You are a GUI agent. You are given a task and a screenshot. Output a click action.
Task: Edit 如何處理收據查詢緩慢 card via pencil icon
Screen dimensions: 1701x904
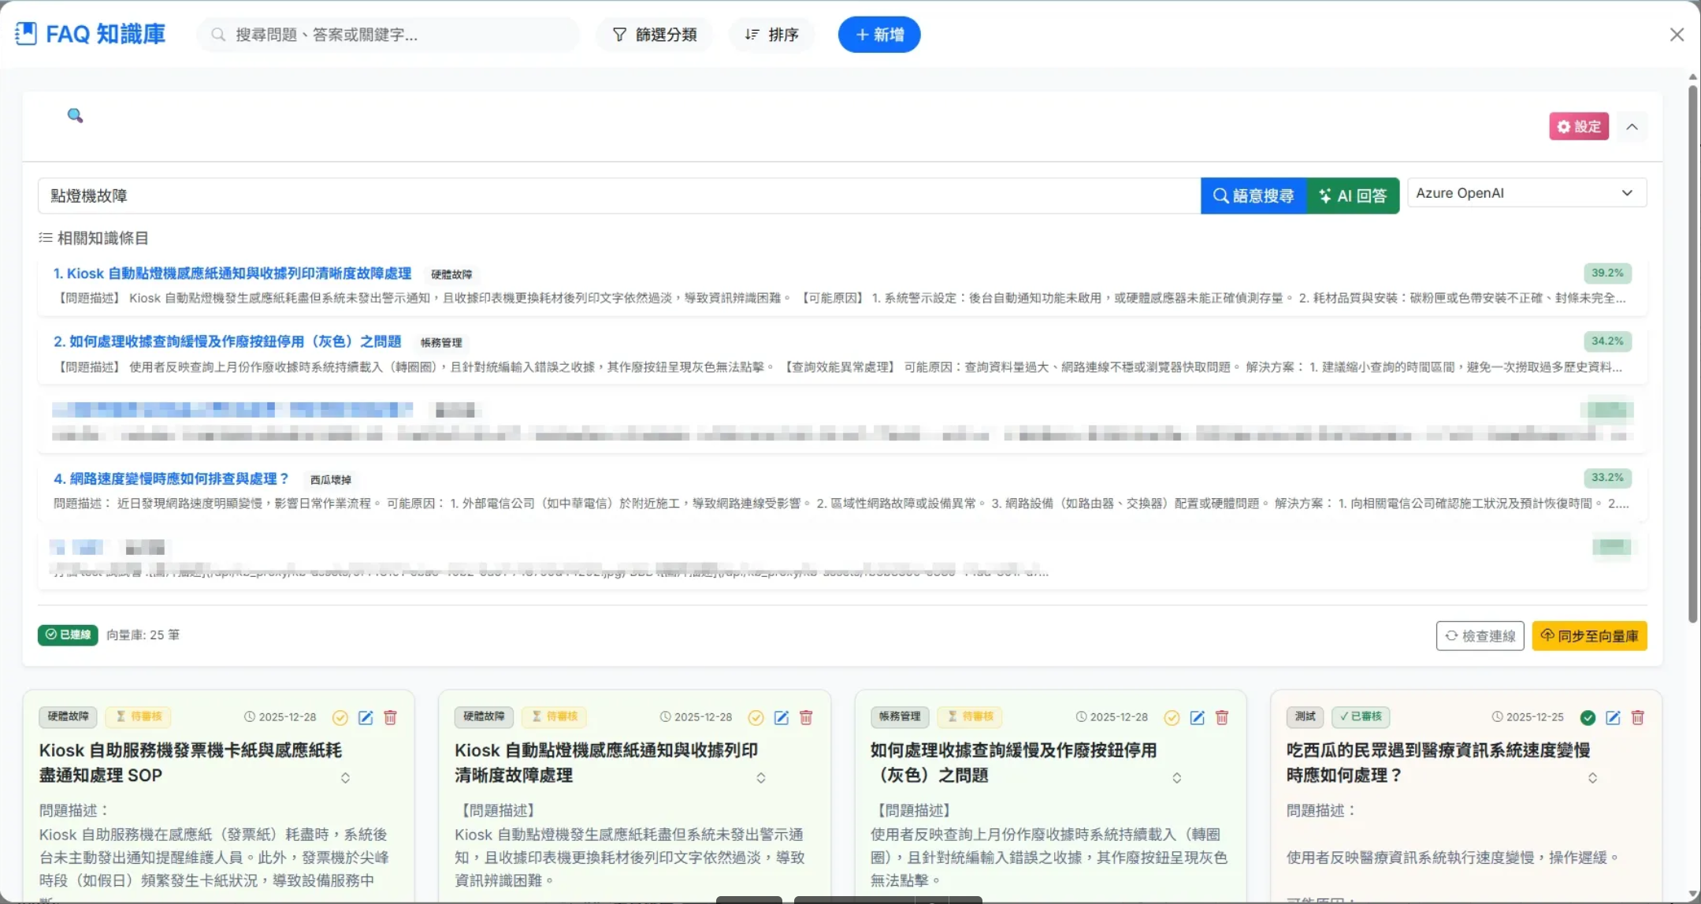1197,717
